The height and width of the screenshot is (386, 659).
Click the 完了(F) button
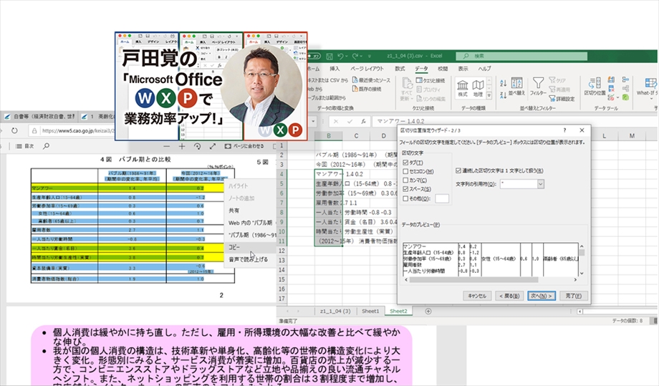[x=573, y=296]
